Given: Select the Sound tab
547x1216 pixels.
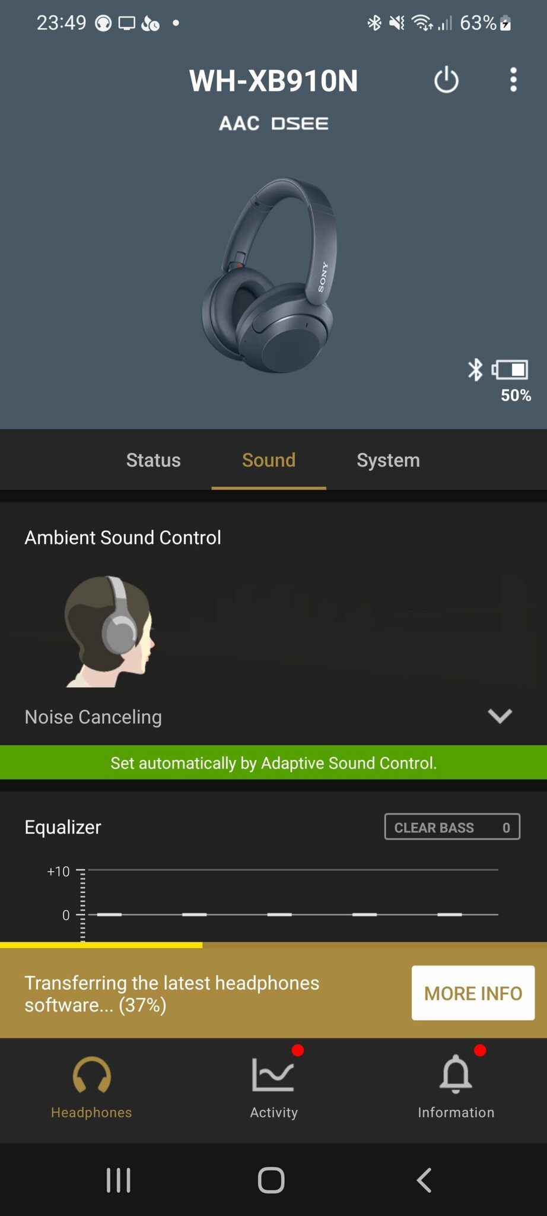Looking at the screenshot, I should 269,460.
